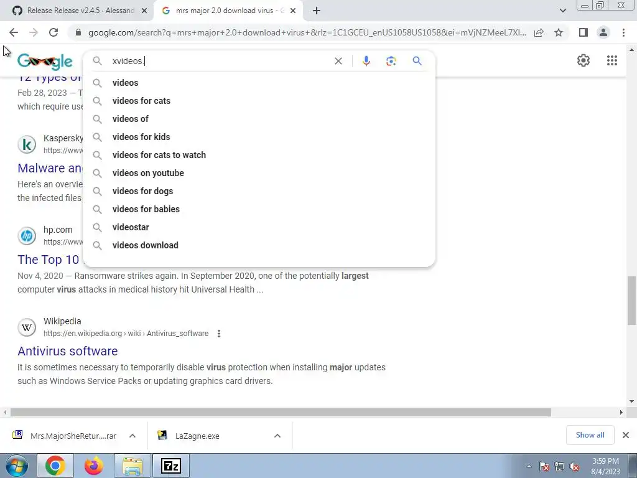Open Action Center flag icon
The image size is (637, 478).
click(544, 467)
